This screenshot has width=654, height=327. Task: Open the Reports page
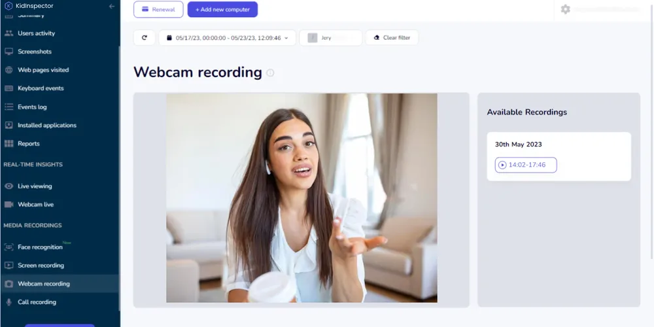tap(29, 144)
